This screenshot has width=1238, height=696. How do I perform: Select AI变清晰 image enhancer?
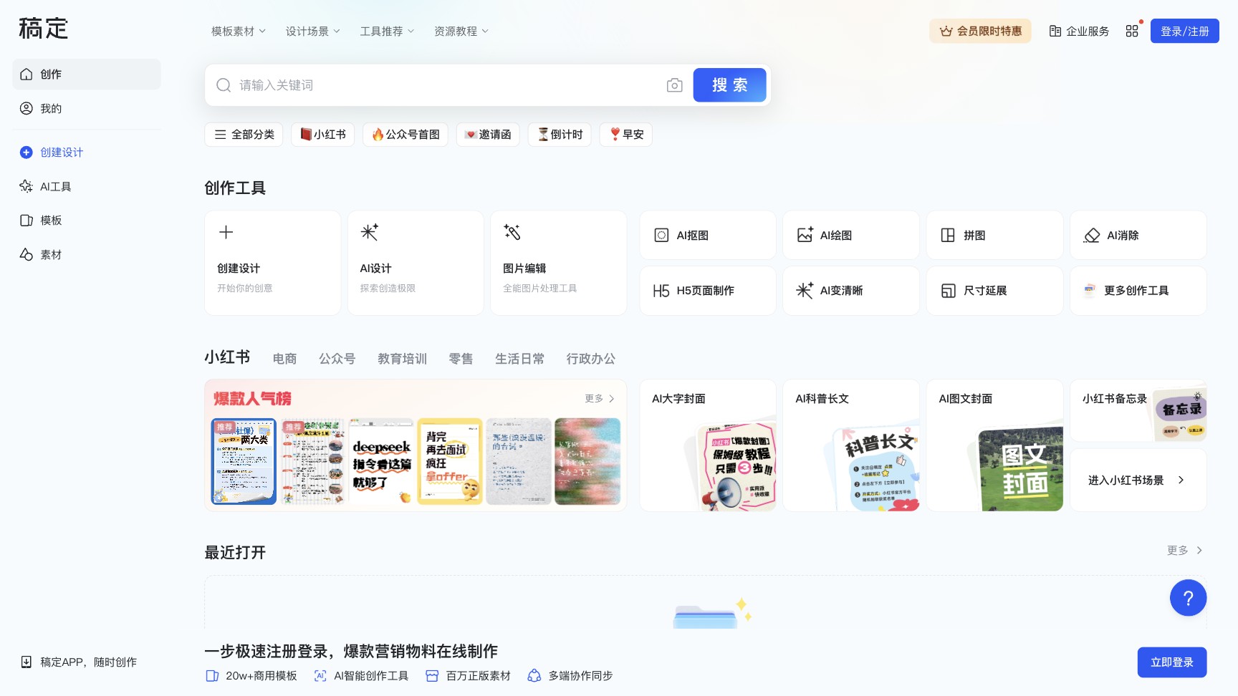pyautogui.click(x=850, y=291)
